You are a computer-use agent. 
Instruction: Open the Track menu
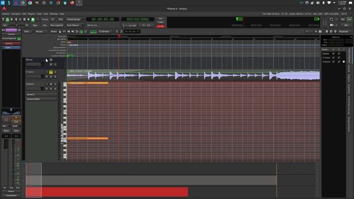coord(39,14)
